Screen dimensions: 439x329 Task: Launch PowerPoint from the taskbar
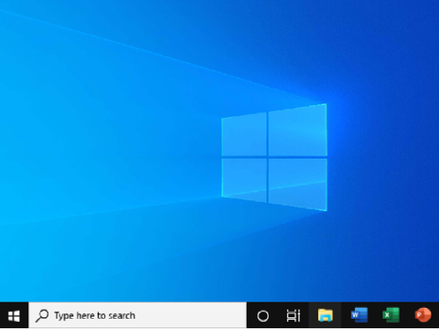[423, 315]
